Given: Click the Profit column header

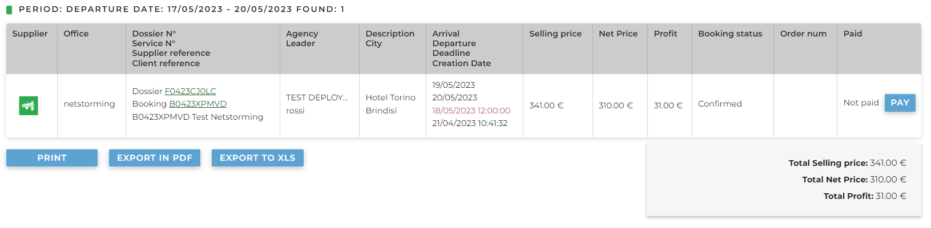Looking at the screenshot, I should (666, 34).
